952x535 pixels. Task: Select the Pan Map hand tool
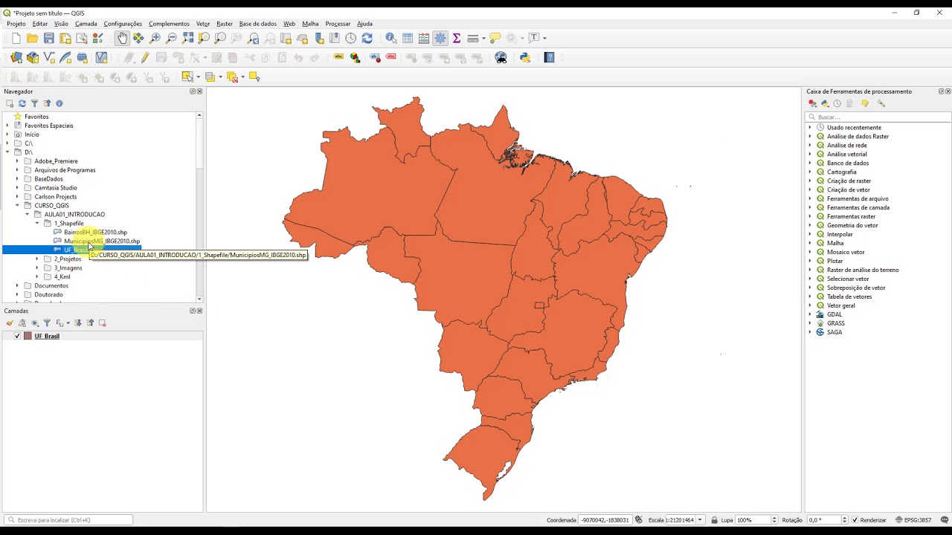[x=122, y=38]
